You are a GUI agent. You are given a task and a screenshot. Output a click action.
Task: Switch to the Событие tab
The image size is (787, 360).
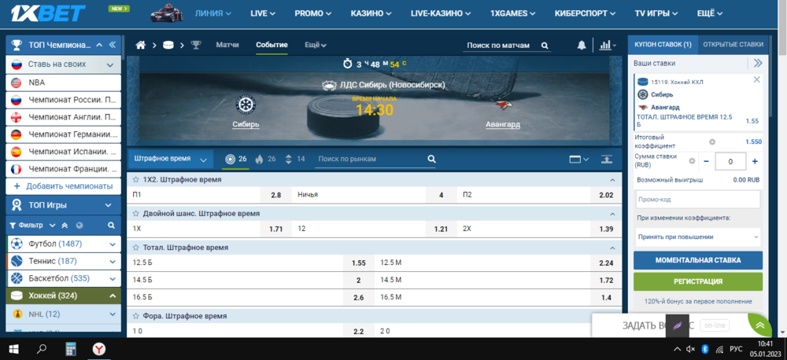tap(272, 45)
